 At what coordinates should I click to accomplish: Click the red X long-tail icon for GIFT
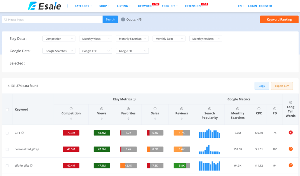coord(290,133)
